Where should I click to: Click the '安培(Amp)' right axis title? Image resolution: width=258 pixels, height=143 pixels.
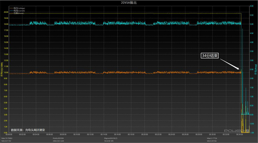pos(256,69)
